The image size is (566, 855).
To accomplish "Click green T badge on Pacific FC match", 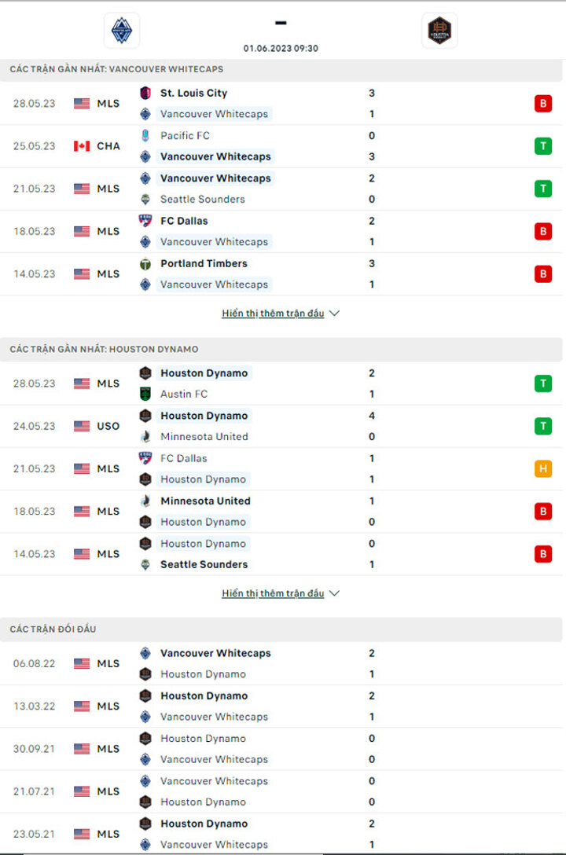I will coord(543,146).
